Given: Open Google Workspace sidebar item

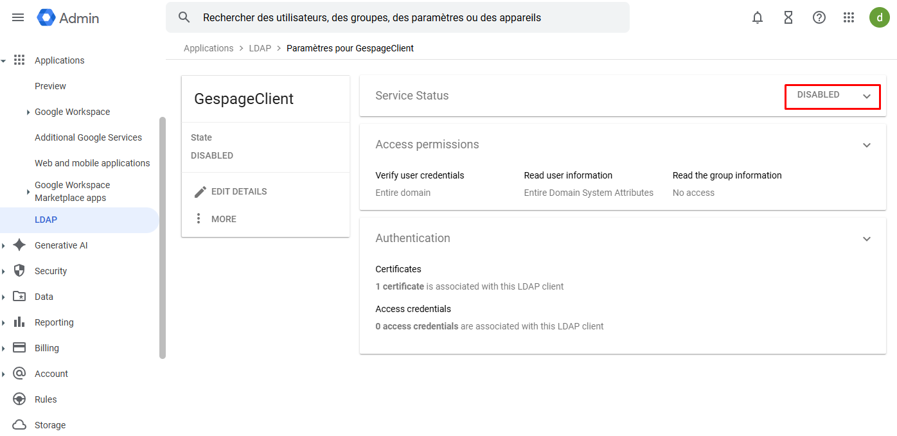Looking at the screenshot, I should [x=72, y=112].
